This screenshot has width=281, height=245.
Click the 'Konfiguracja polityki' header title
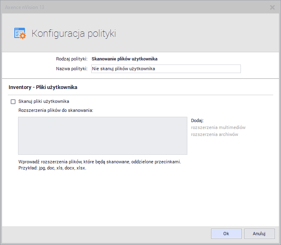point(74,33)
